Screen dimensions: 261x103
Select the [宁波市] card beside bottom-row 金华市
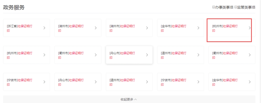point(180,82)
